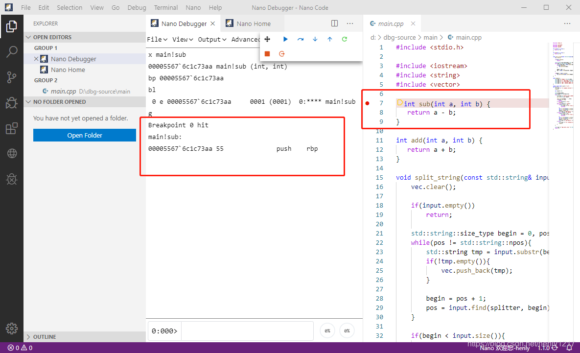The height and width of the screenshot is (353, 580).
Task: Open the Manage settings gear
Action: click(11, 328)
